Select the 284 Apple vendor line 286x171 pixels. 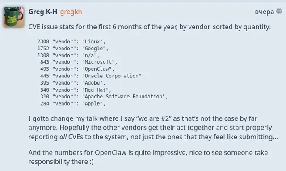(x=73, y=103)
